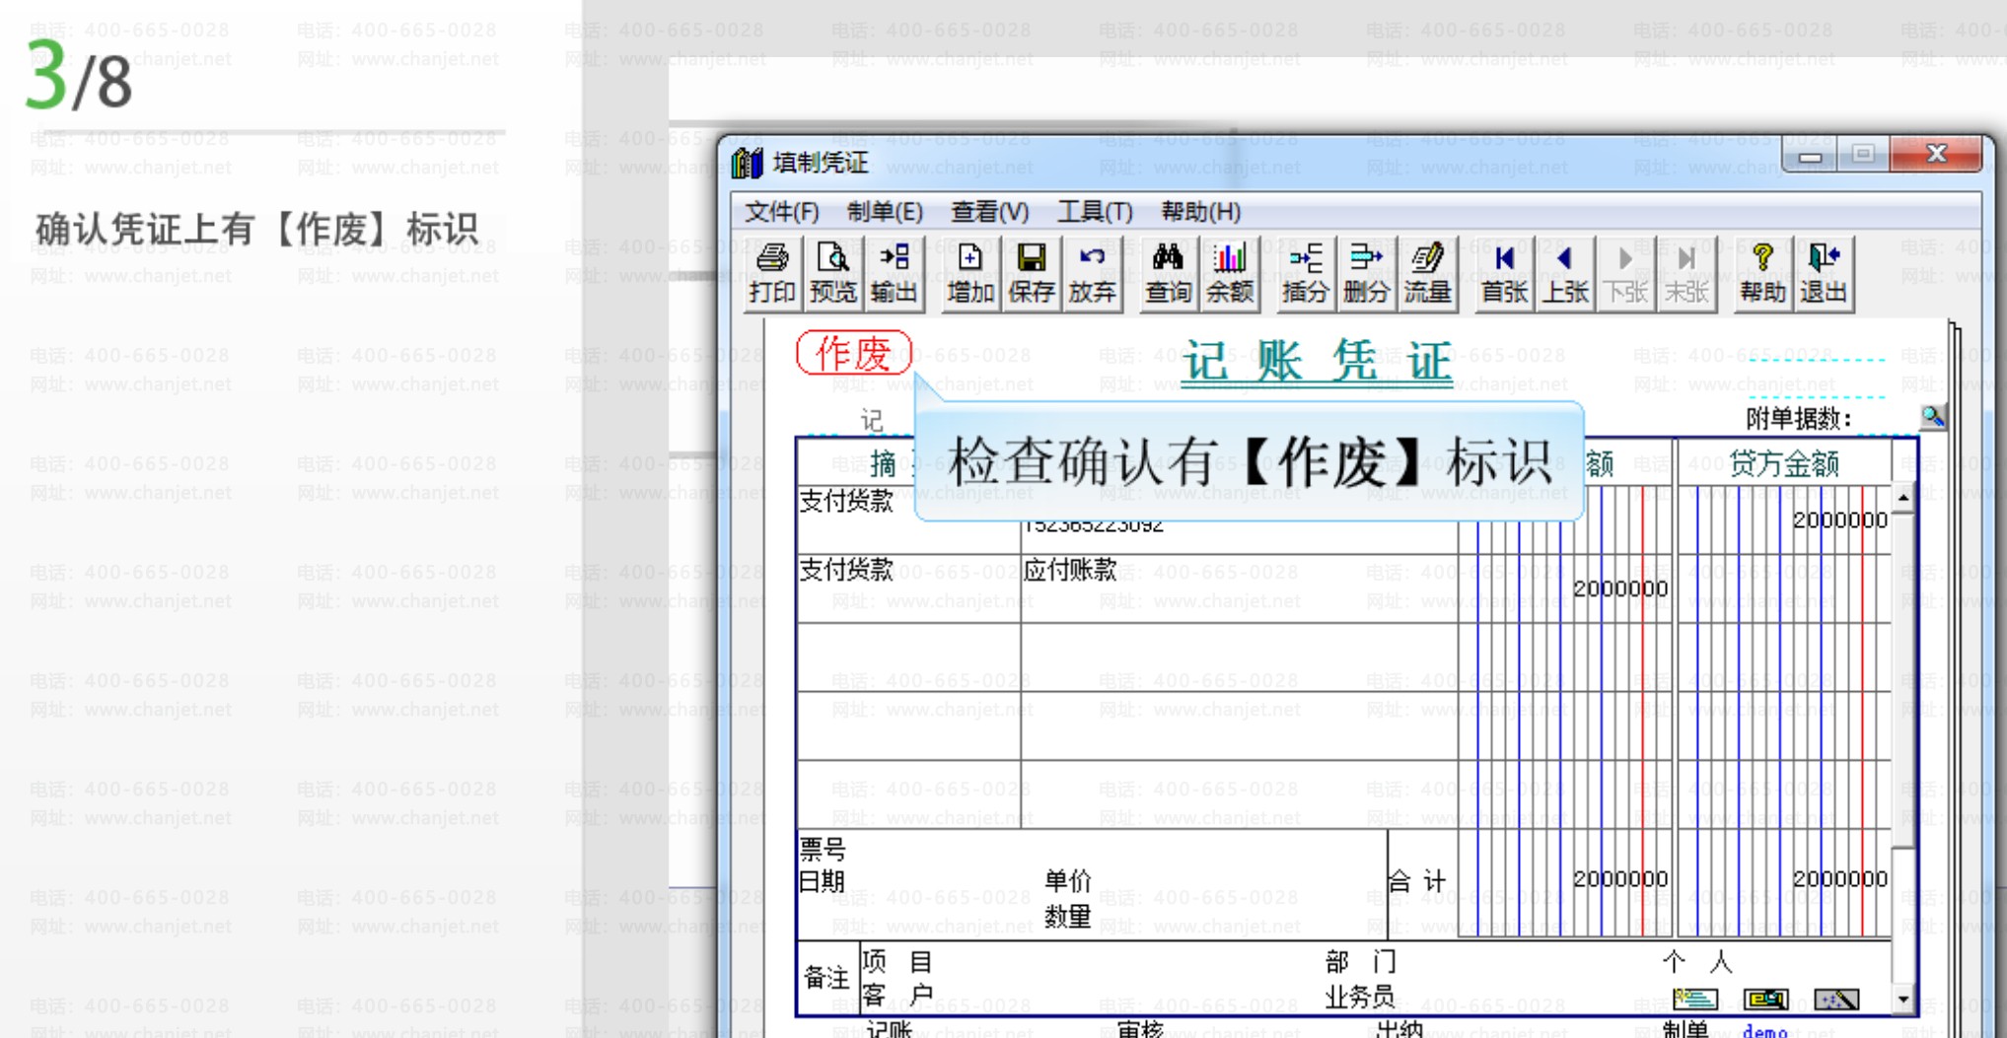Click the 备注 remarks label

[825, 978]
